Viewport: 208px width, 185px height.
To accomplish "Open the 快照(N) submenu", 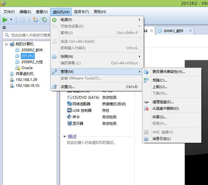I will (x=97, y=57).
